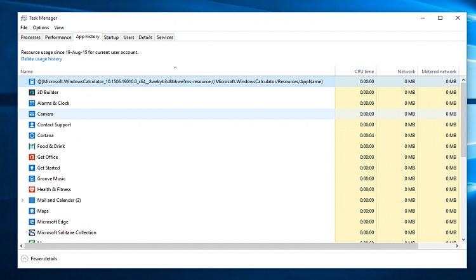Select the Groove Music row name
Screen dimensions: 476x280
51,178
